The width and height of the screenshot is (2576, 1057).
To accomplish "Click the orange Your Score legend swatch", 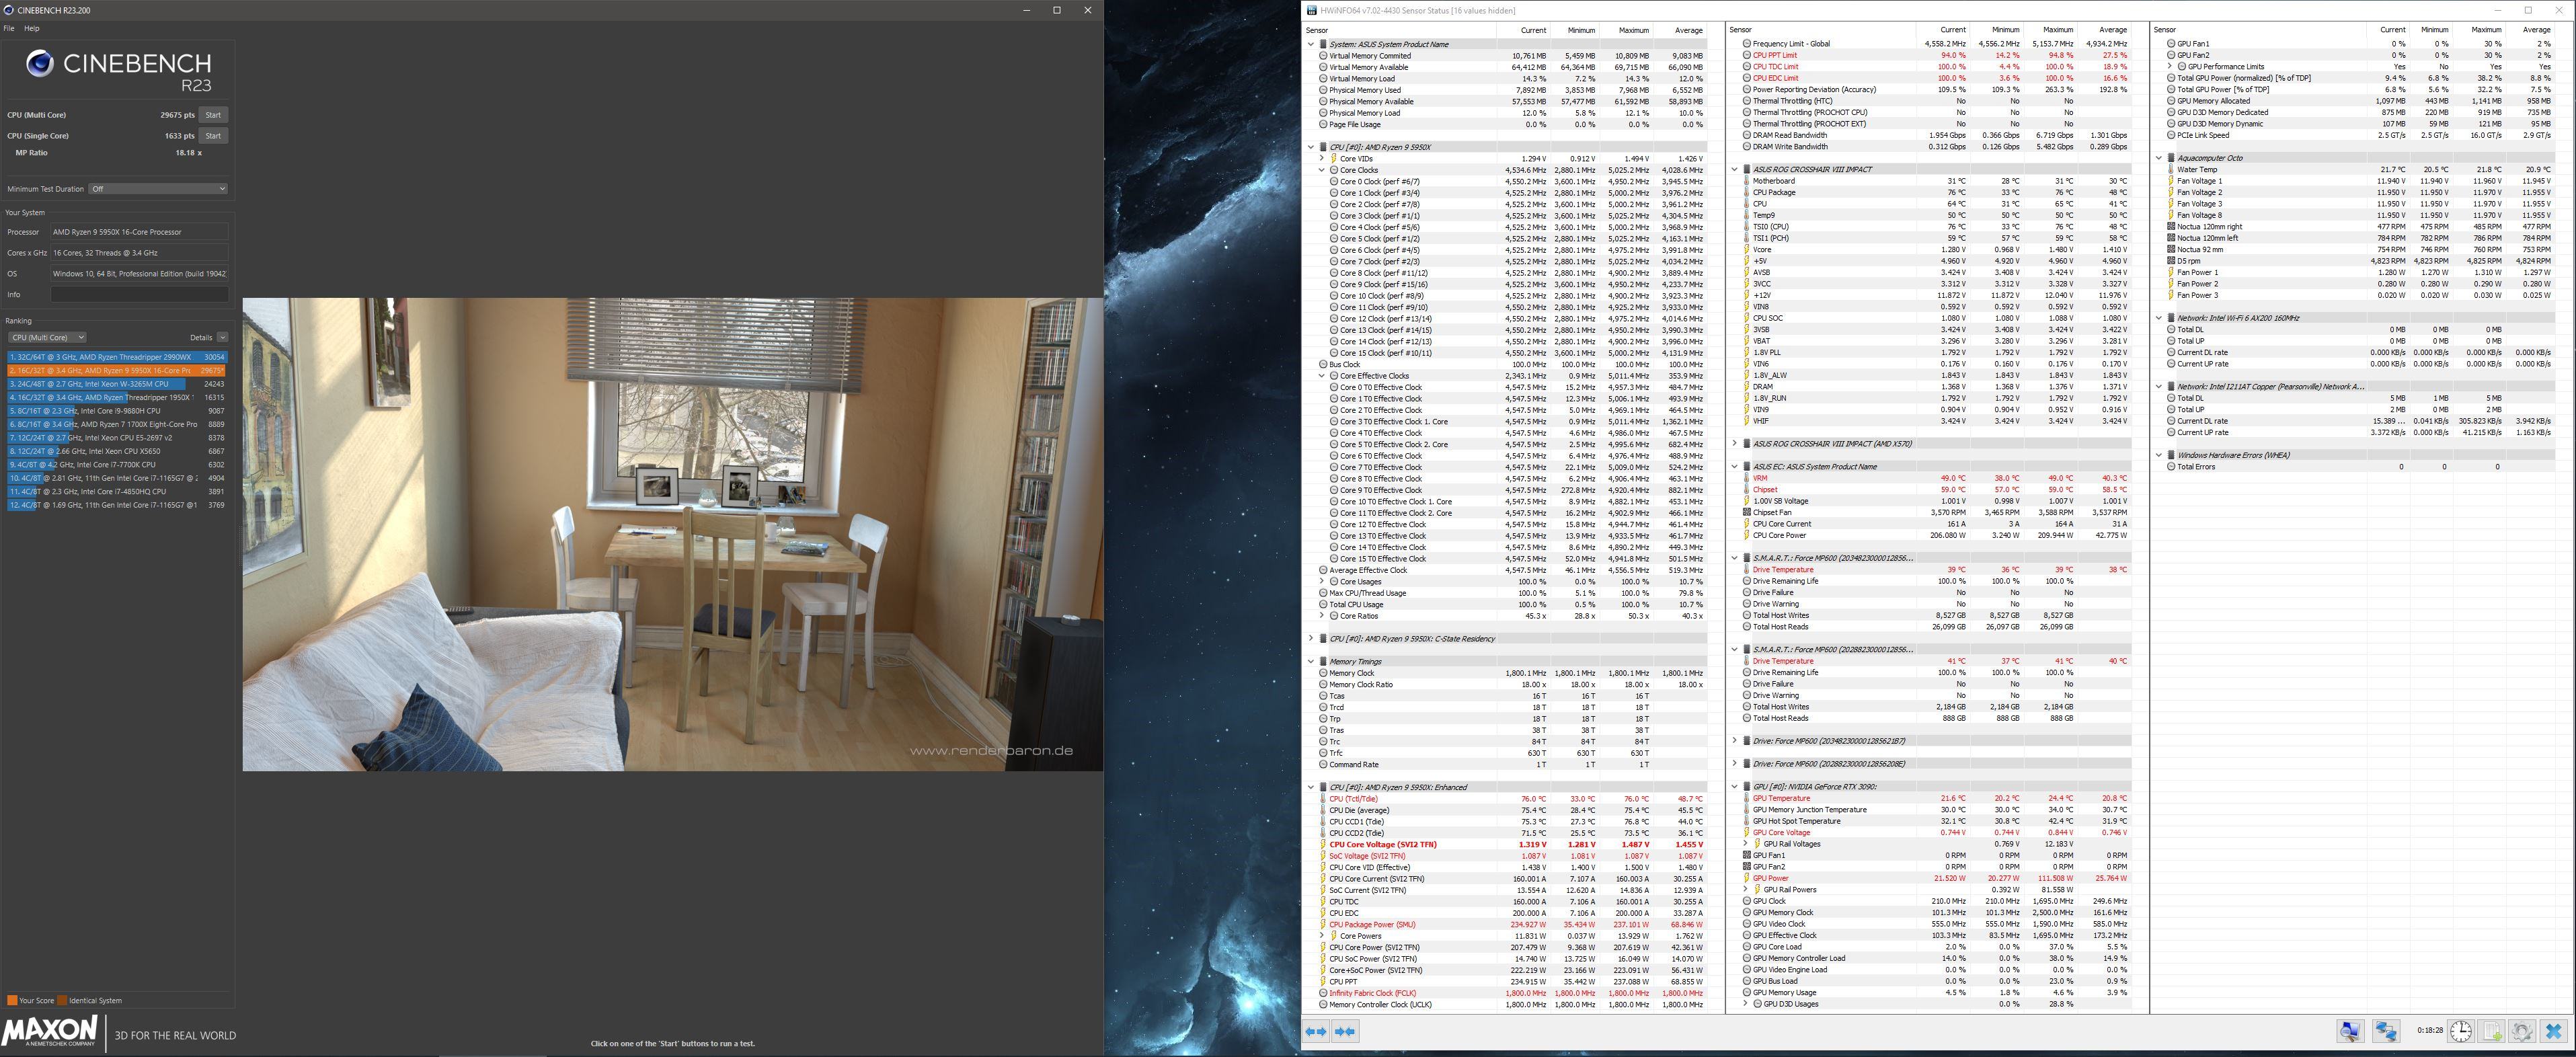I will point(12,1000).
